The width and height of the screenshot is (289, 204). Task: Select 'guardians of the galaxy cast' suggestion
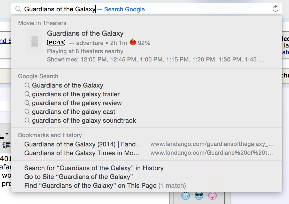(73, 112)
